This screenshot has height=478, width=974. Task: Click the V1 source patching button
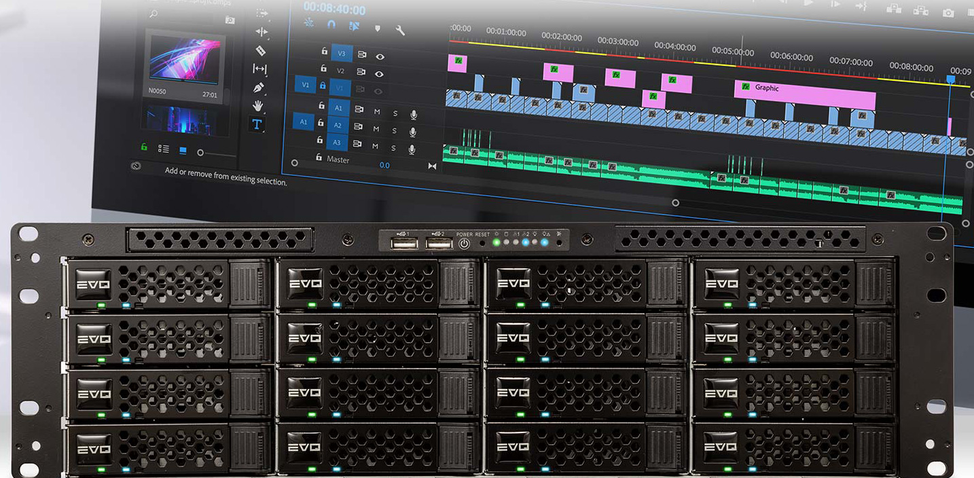pyautogui.click(x=306, y=85)
